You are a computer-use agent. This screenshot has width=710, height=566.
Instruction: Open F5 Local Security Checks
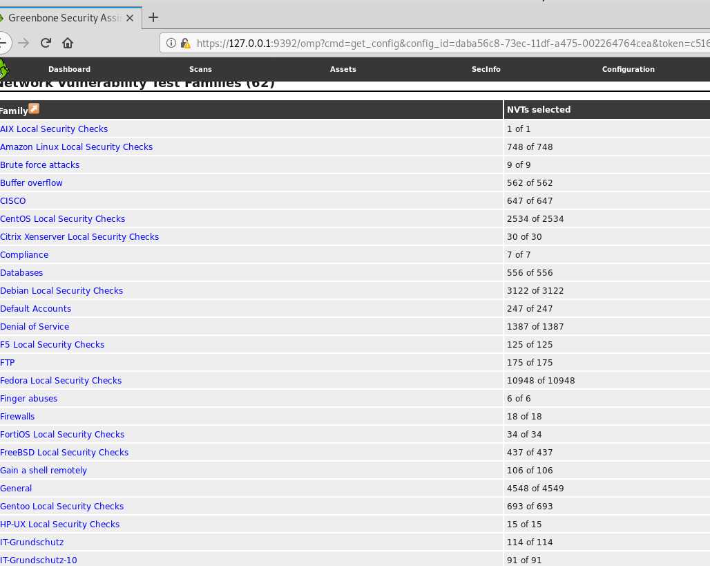click(x=52, y=344)
